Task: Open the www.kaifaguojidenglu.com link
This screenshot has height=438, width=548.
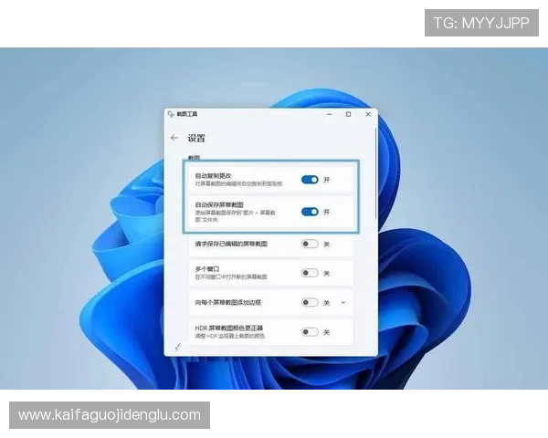Action: click(x=110, y=415)
